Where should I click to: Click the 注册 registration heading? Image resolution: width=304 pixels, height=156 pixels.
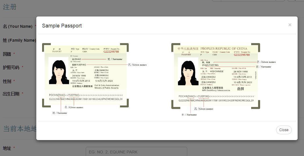point(10,7)
